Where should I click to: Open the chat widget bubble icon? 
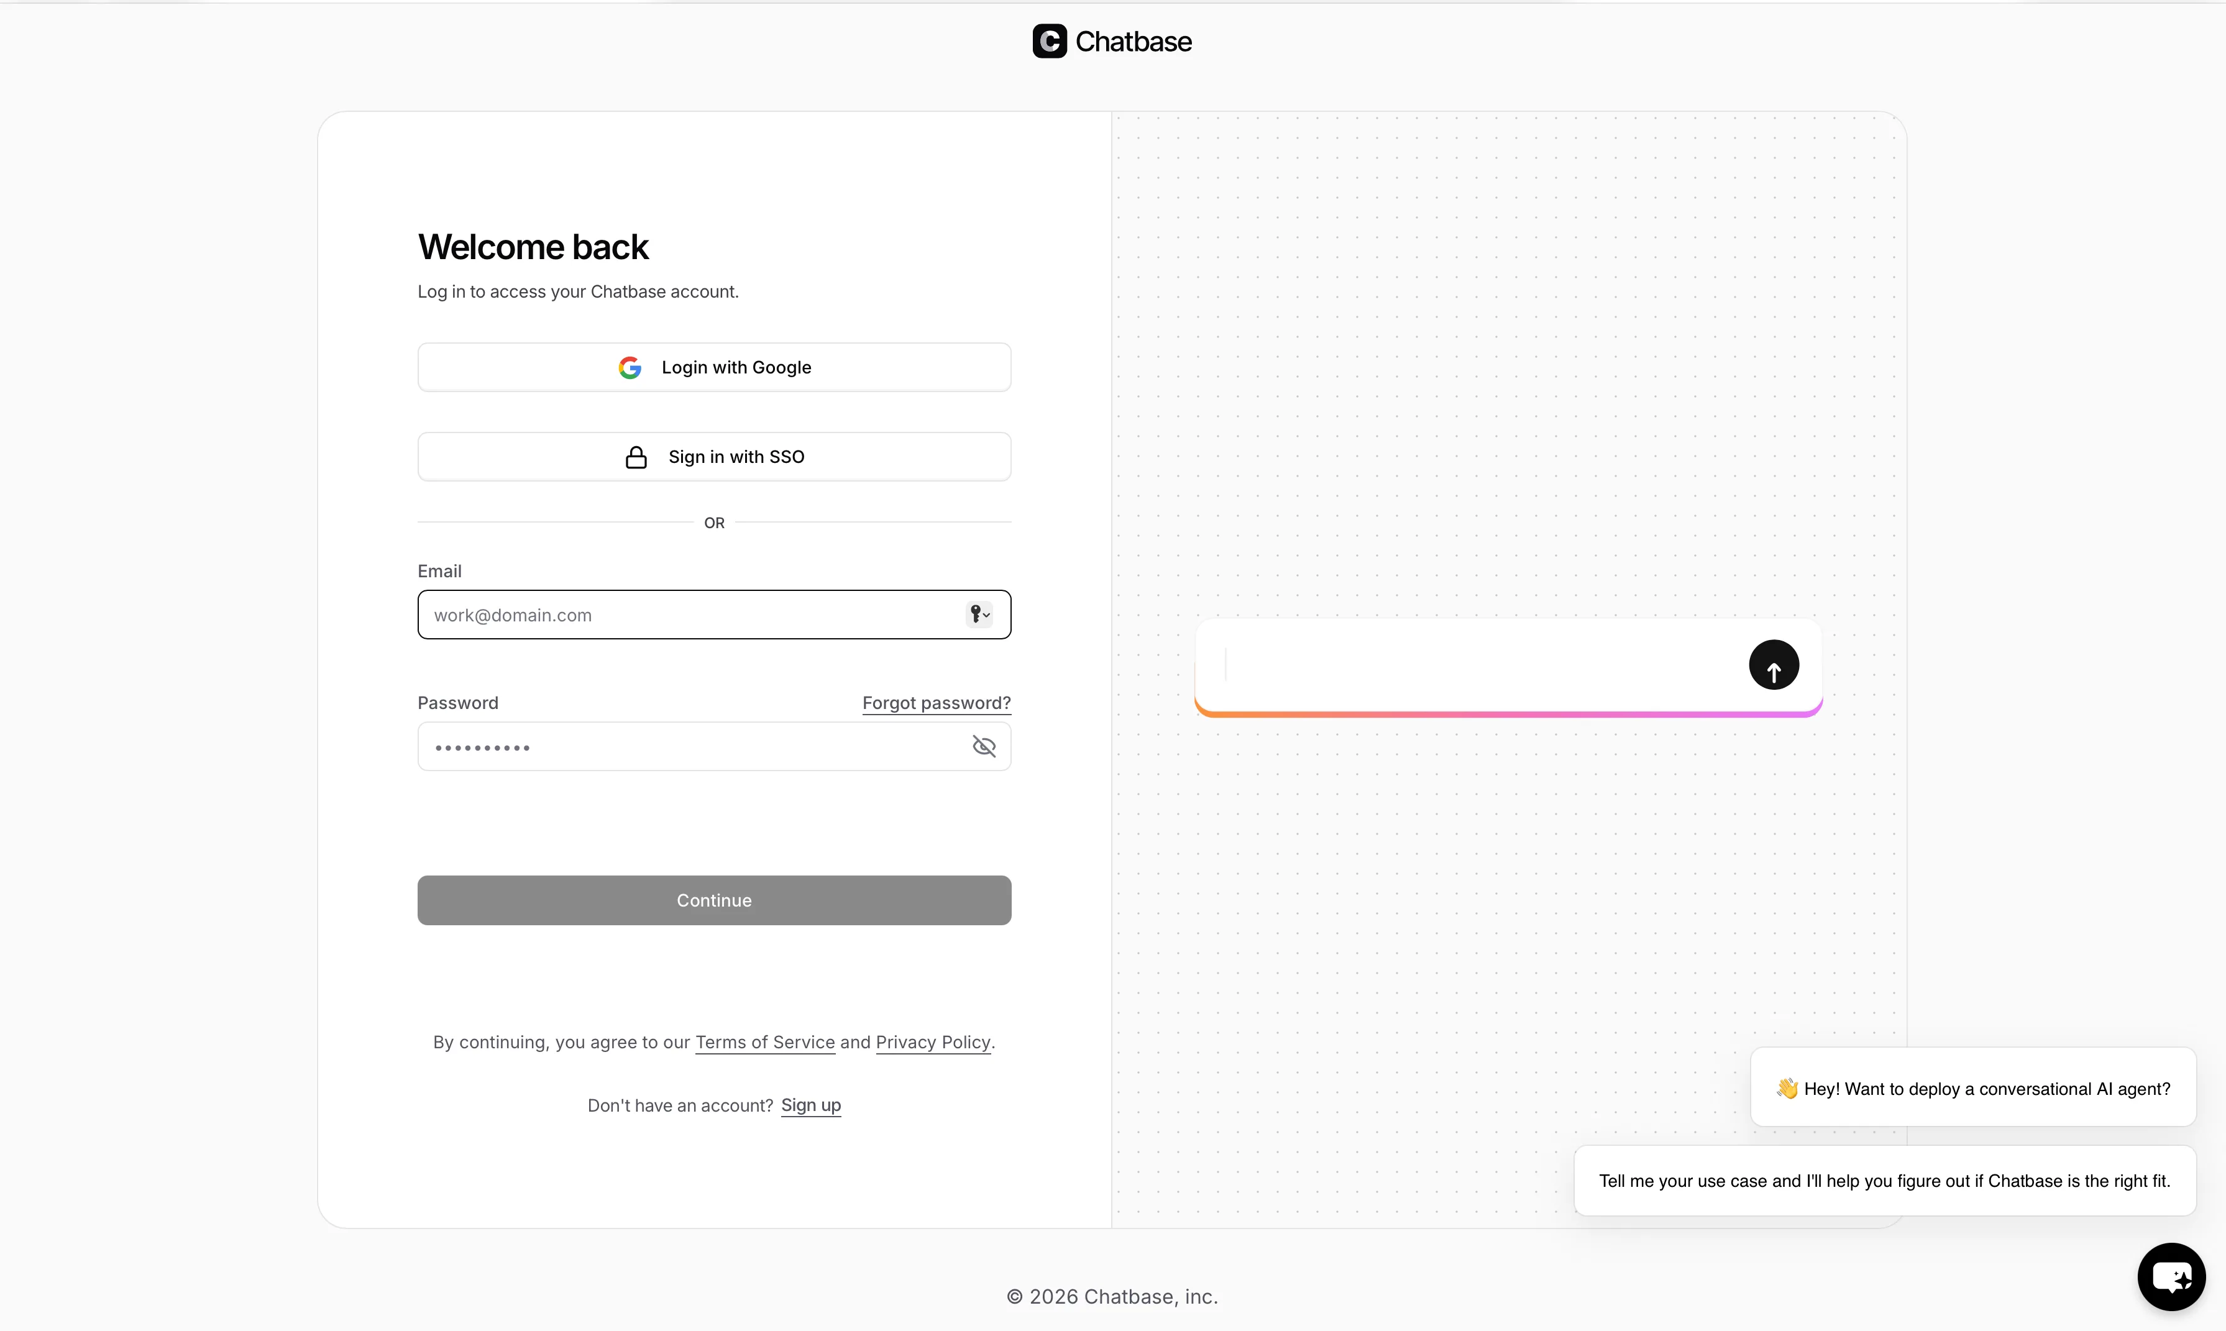2171,1276
